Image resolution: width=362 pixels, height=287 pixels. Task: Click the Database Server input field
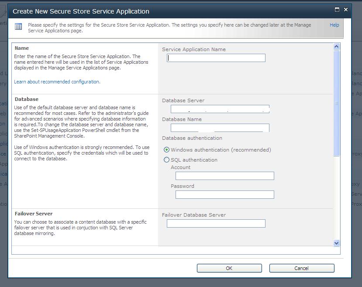pyautogui.click(x=220, y=109)
